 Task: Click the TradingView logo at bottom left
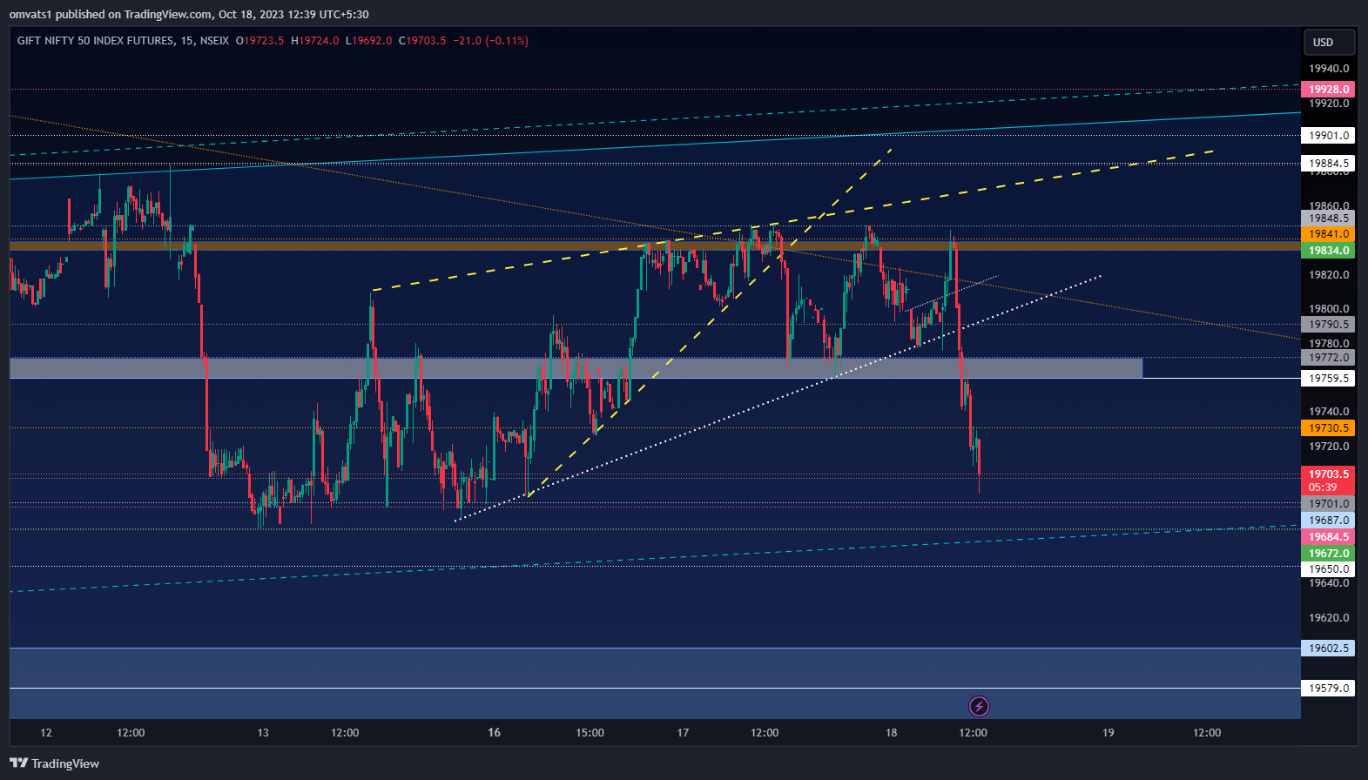54,763
